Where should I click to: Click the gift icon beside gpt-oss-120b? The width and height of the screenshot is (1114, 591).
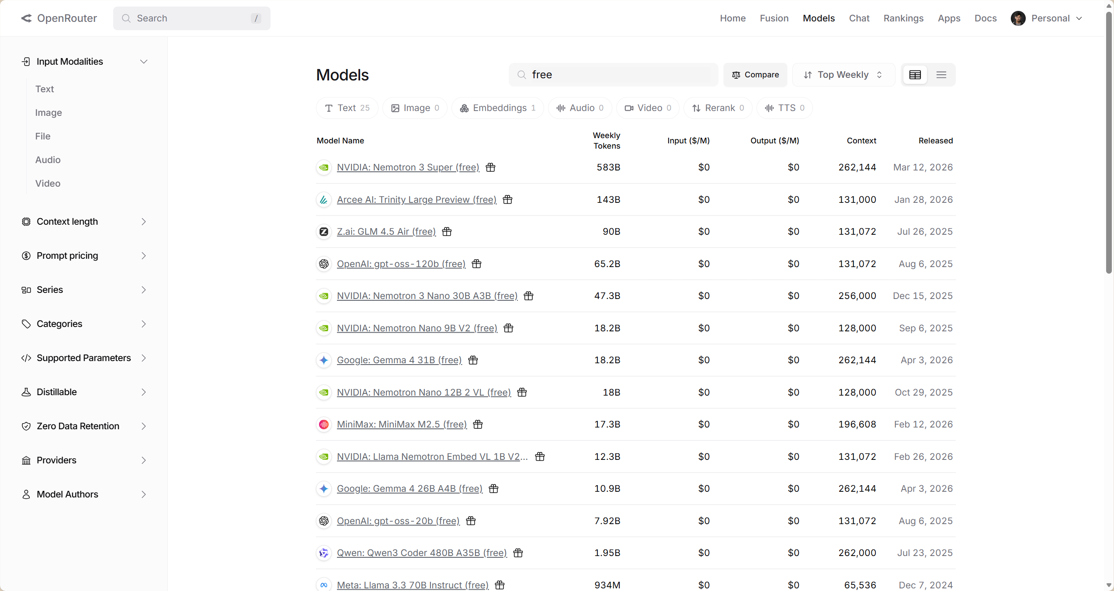click(476, 264)
